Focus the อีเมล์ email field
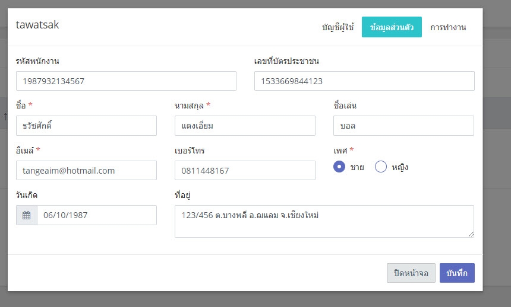This screenshot has width=511, height=307. [x=86, y=171]
